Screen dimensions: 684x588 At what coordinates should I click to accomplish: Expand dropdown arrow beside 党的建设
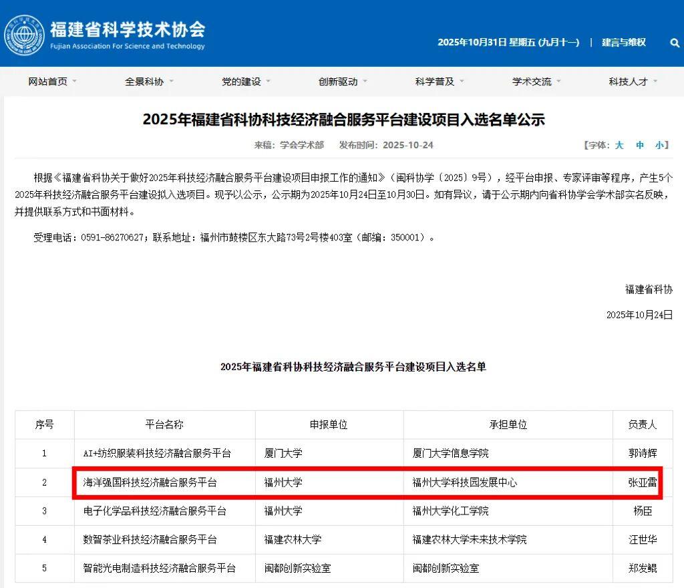[268, 81]
